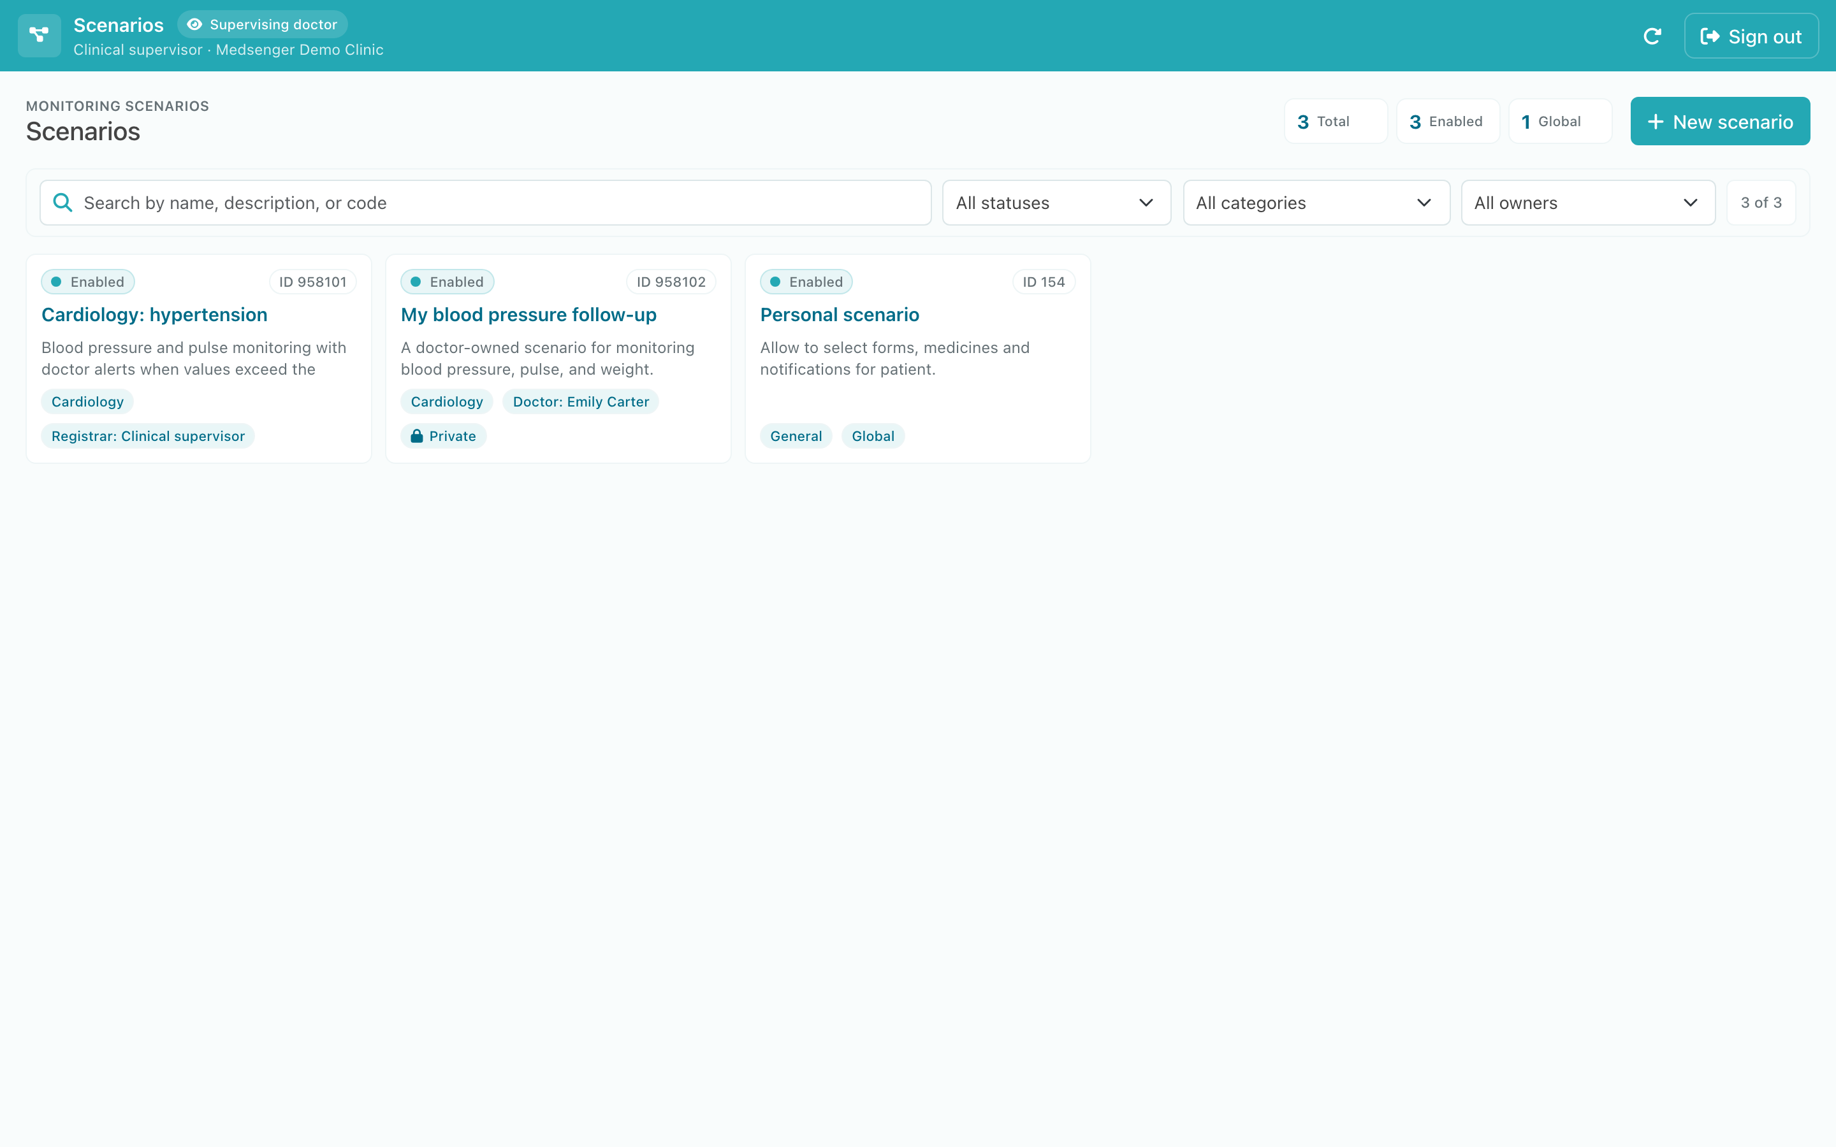Click the Registrar: Clinical supervisor tag
The width and height of the screenshot is (1836, 1147).
[148, 435]
